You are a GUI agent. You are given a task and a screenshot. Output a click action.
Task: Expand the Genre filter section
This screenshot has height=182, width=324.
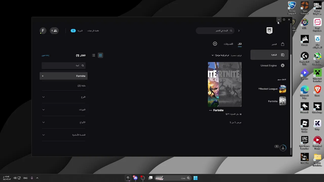(64, 97)
